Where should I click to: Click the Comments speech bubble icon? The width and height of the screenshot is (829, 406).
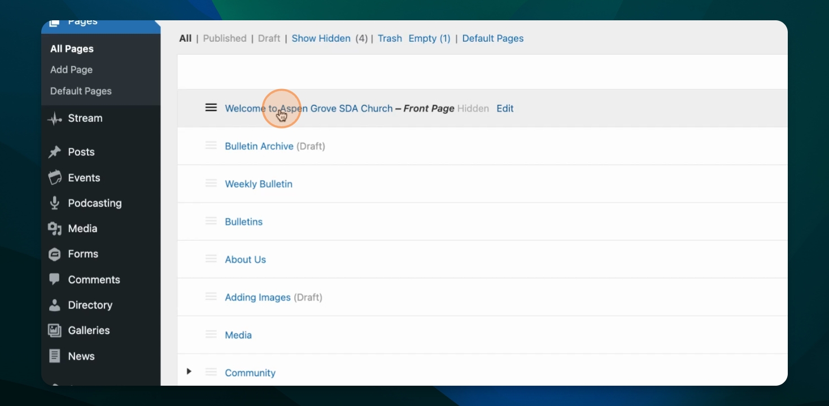[x=55, y=280]
